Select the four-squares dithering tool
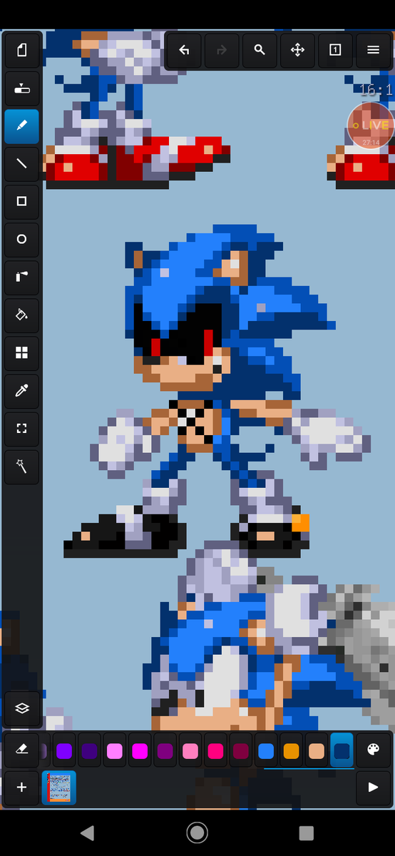395x856 pixels. click(x=21, y=352)
